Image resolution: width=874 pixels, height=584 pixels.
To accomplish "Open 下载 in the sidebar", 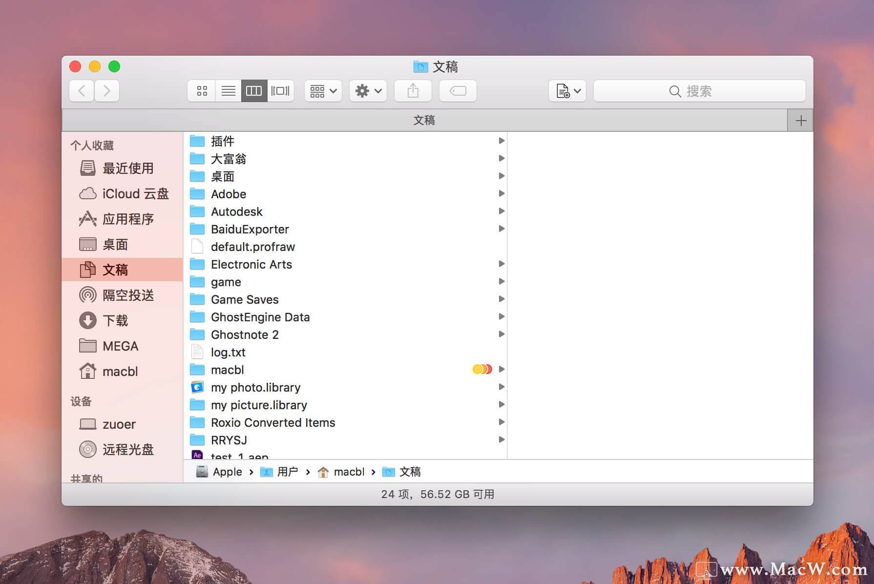I will [122, 321].
